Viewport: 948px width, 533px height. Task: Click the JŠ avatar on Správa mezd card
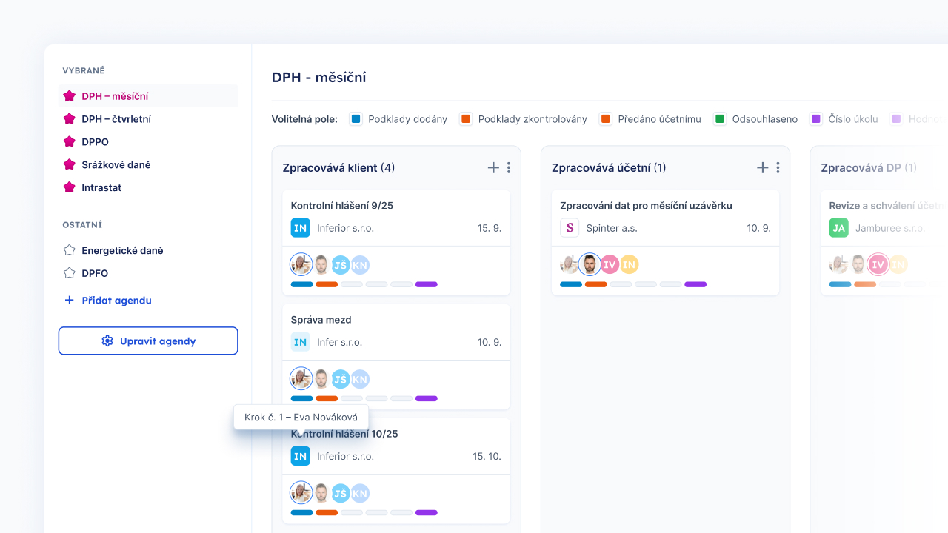[x=341, y=380]
